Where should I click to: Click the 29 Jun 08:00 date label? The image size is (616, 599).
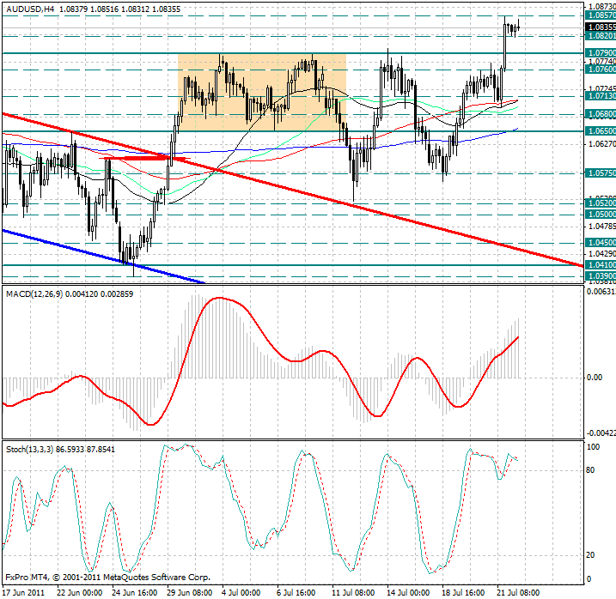click(187, 592)
